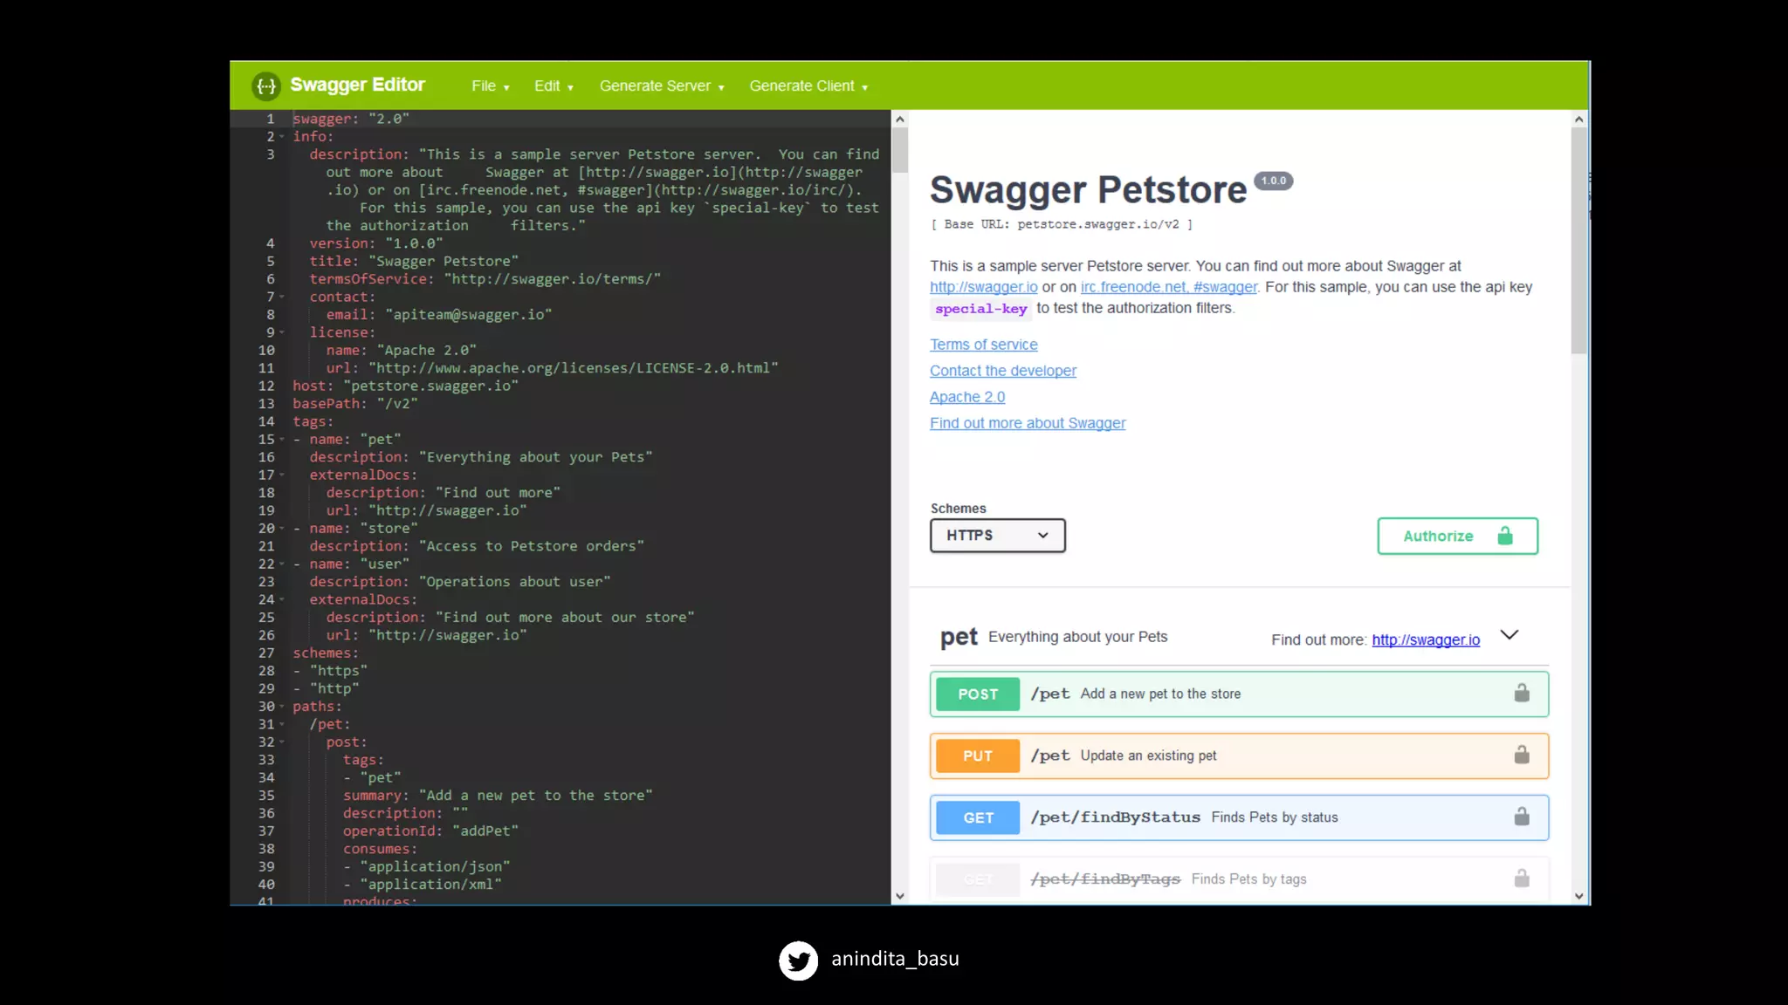Open the Terms of service link
Image resolution: width=1788 pixels, height=1005 pixels.
983,345
